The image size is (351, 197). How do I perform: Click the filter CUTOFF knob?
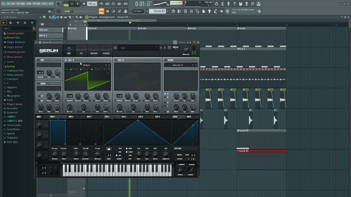click(x=176, y=96)
